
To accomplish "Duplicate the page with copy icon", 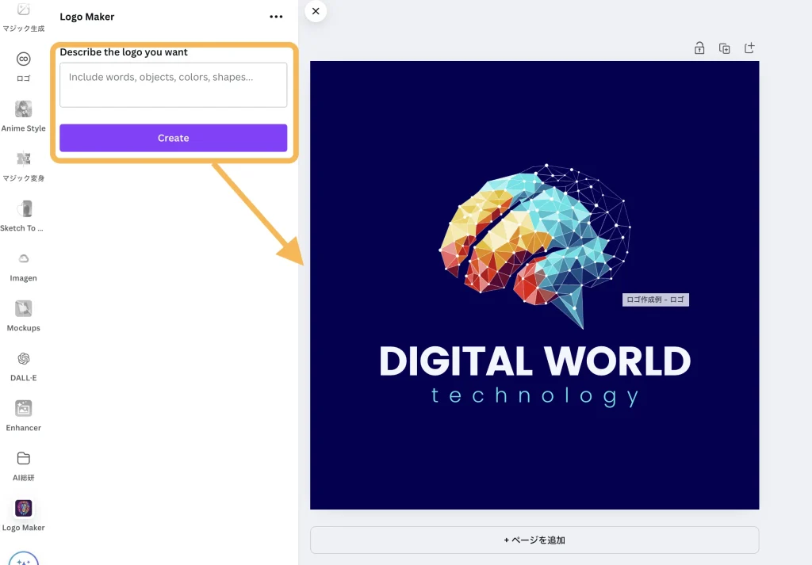I will point(724,48).
